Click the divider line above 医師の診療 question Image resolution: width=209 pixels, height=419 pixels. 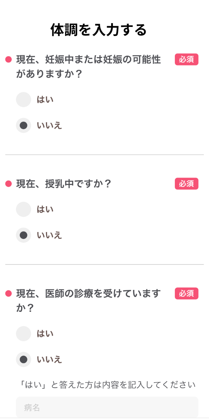pos(104,265)
